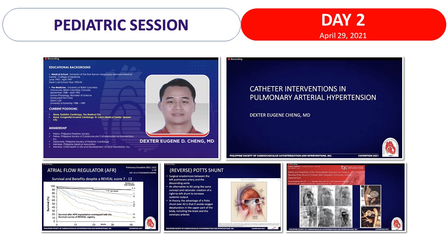Click the Recording indicator on the educational background slide

(52, 59)
